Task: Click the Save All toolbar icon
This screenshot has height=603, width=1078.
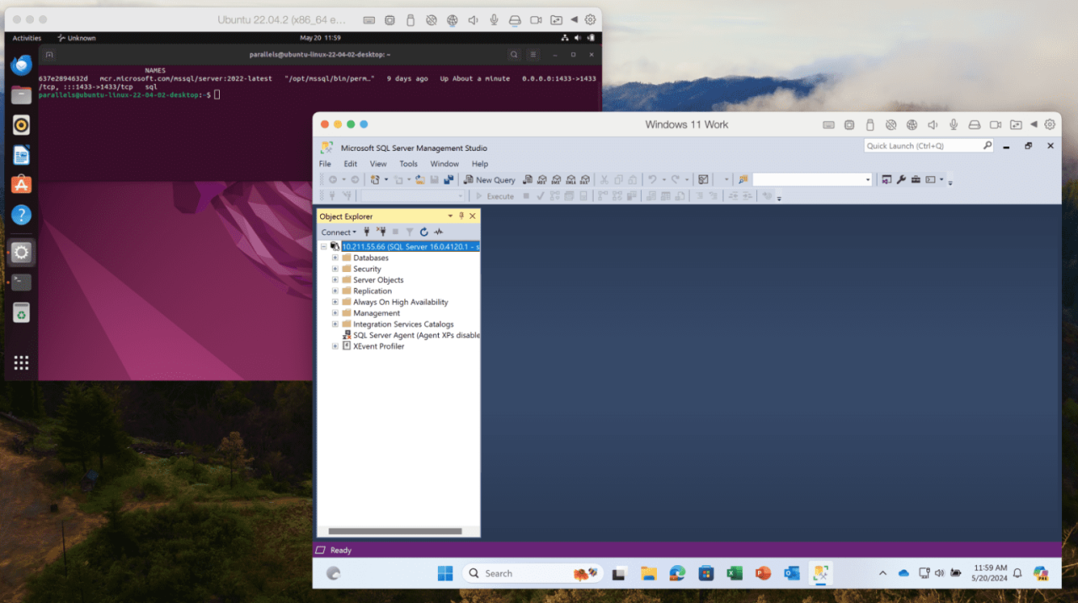Action: click(x=448, y=179)
